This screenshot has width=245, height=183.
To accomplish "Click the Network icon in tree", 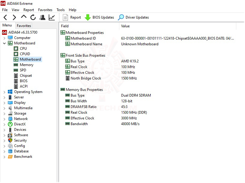I will (x=10, y=119).
